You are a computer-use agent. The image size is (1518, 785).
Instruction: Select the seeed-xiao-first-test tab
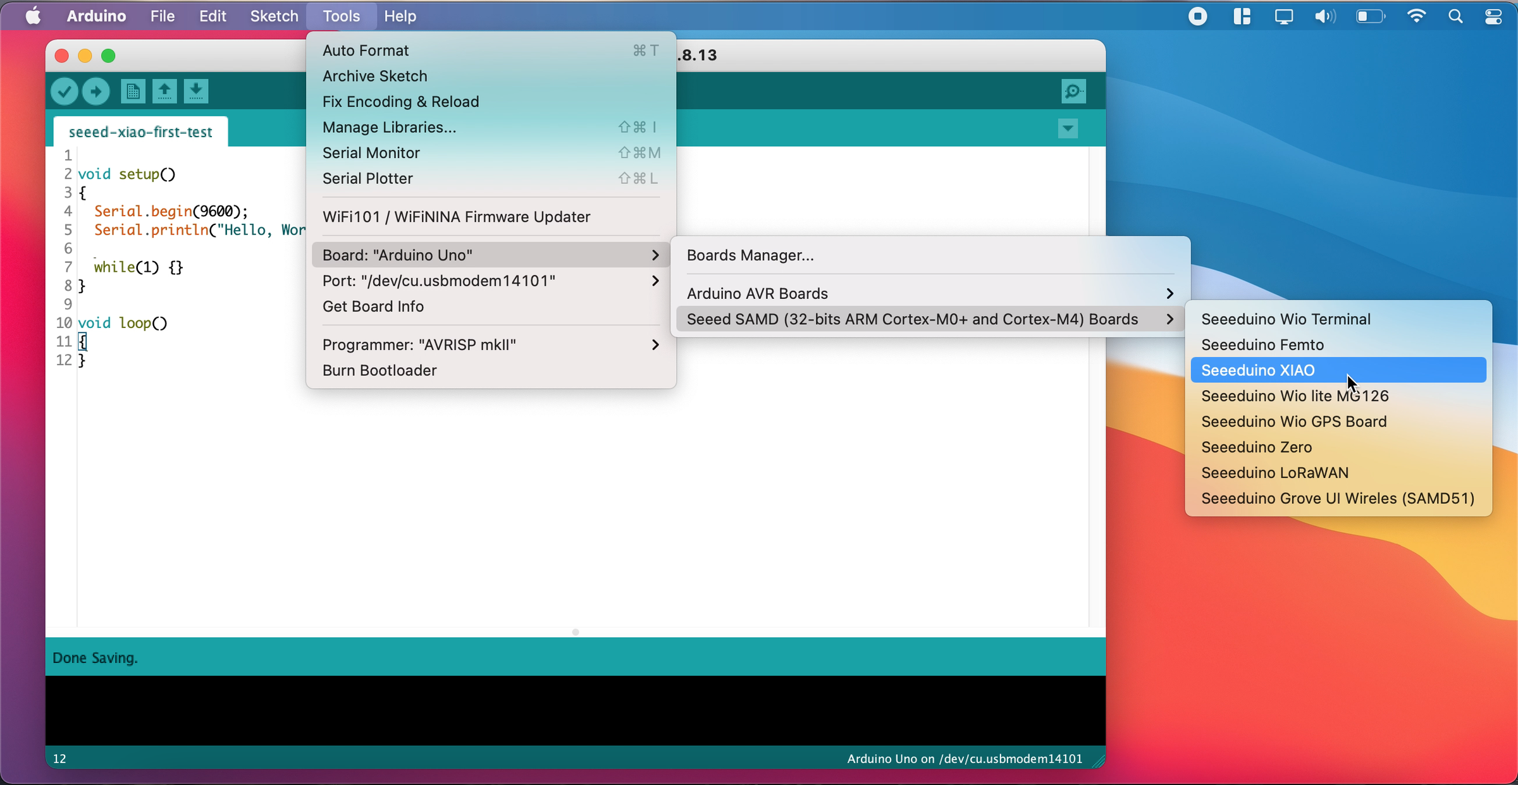click(140, 131)
